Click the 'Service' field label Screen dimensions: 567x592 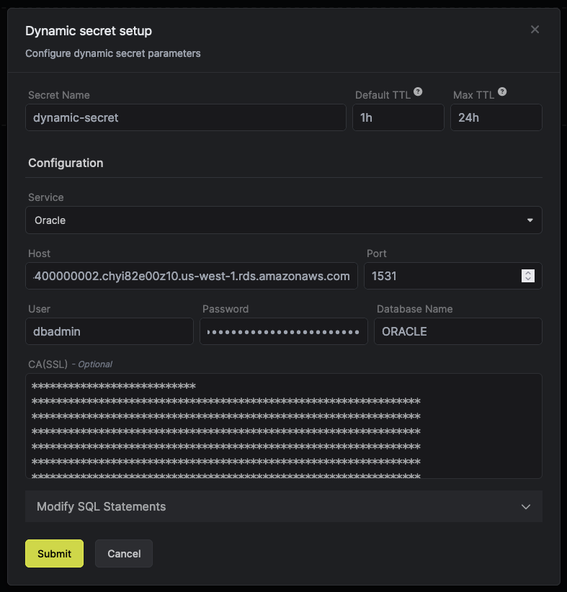coord(45,197)
